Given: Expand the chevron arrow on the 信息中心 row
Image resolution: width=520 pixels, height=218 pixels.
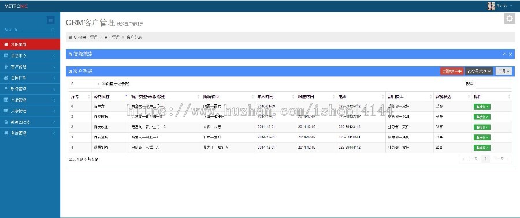Looking at the screenshot, I should [x=54, y=55].
